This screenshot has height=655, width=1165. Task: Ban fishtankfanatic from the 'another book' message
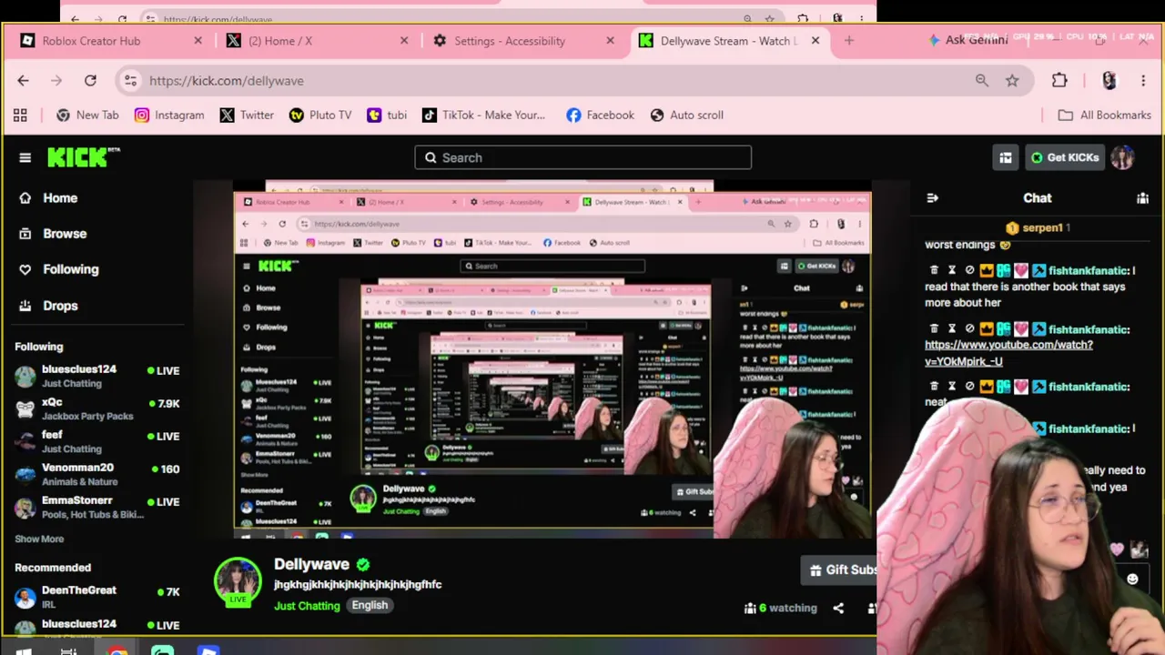tap(969, 270)
